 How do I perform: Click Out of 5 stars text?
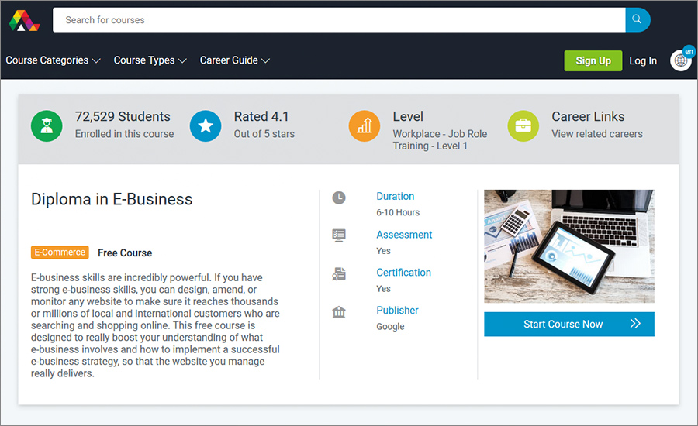pos(264,134)
